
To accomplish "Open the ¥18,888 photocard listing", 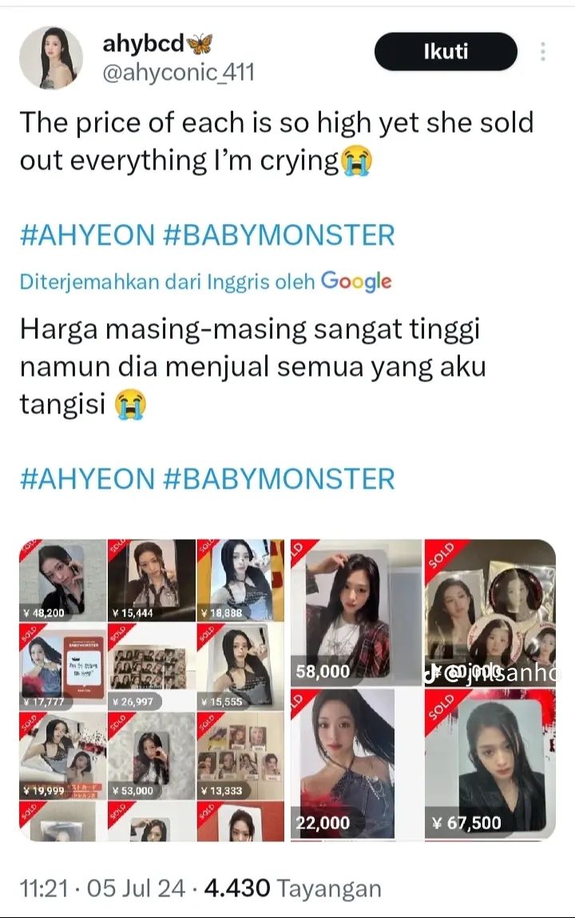I will (240, 580).
